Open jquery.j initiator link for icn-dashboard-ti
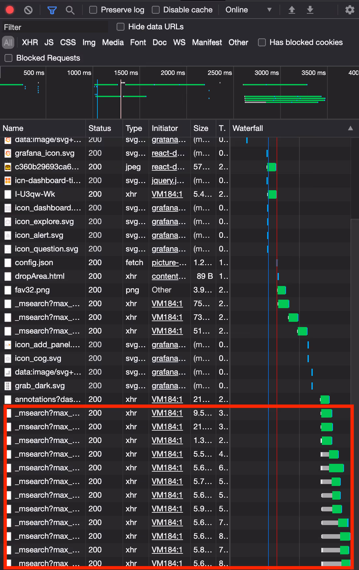Screen dimensions: 359x570 [168, 180]
